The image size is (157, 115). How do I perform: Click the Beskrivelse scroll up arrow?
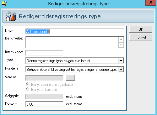pos(121,39)
